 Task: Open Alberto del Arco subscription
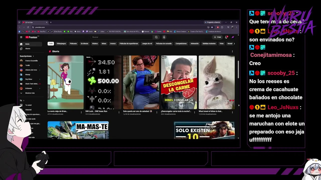[x=31, y=70]
